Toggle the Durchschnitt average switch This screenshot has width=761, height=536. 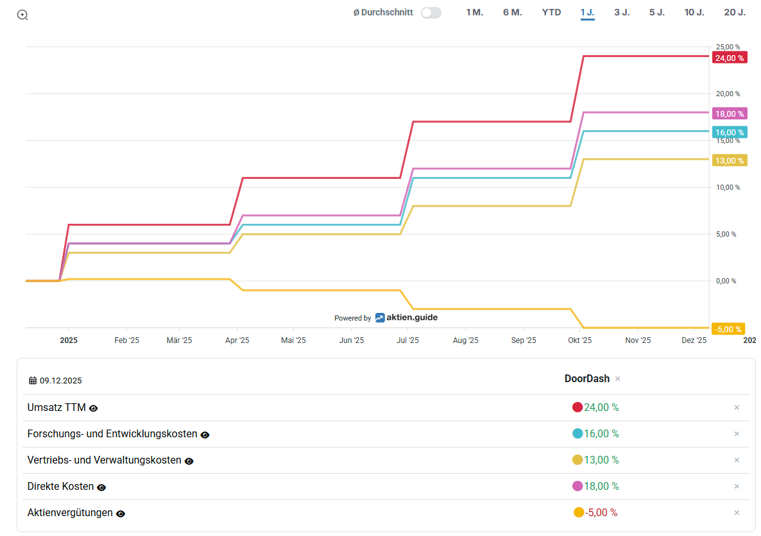click(x=431, y=13)
